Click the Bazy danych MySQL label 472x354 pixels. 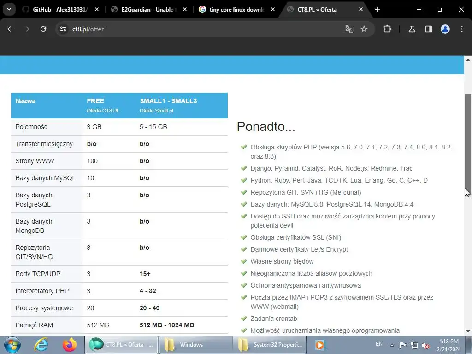point(46,178)
